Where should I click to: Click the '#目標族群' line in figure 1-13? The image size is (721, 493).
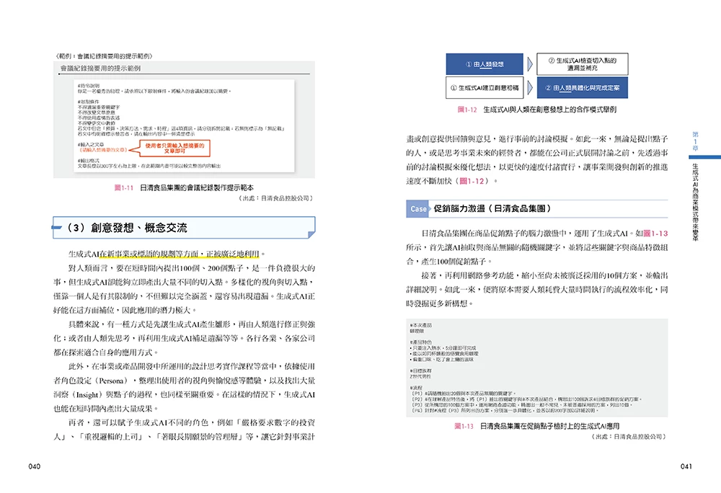tap(421, 370)
